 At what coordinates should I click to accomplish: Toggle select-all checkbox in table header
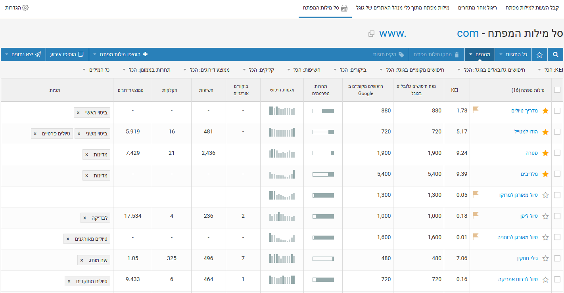[x=557, y=90]
